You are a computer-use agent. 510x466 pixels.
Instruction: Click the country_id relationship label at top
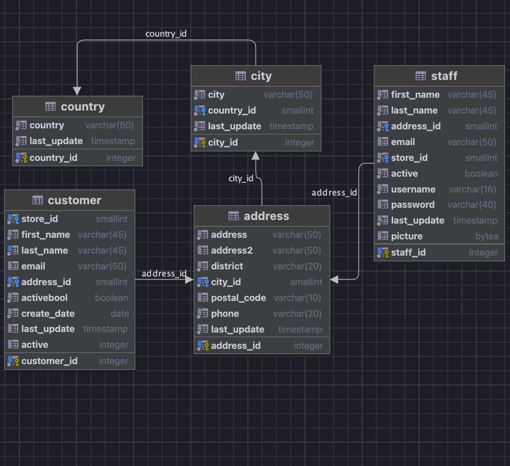coord(166,34)
